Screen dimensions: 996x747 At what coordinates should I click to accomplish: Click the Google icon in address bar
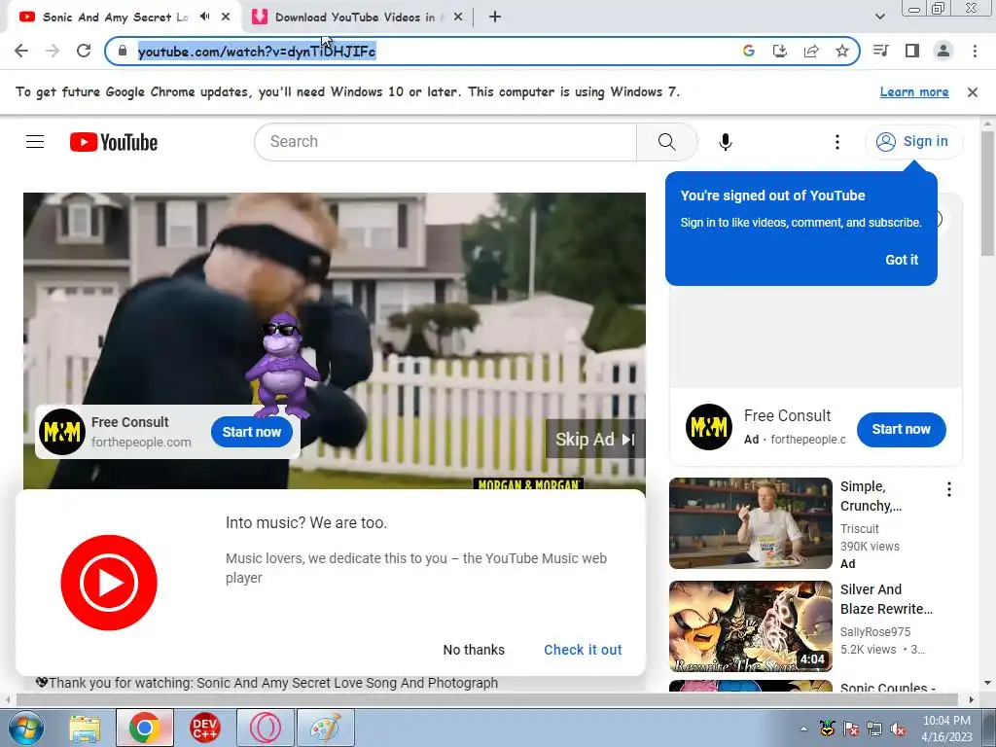coord(749,51)
